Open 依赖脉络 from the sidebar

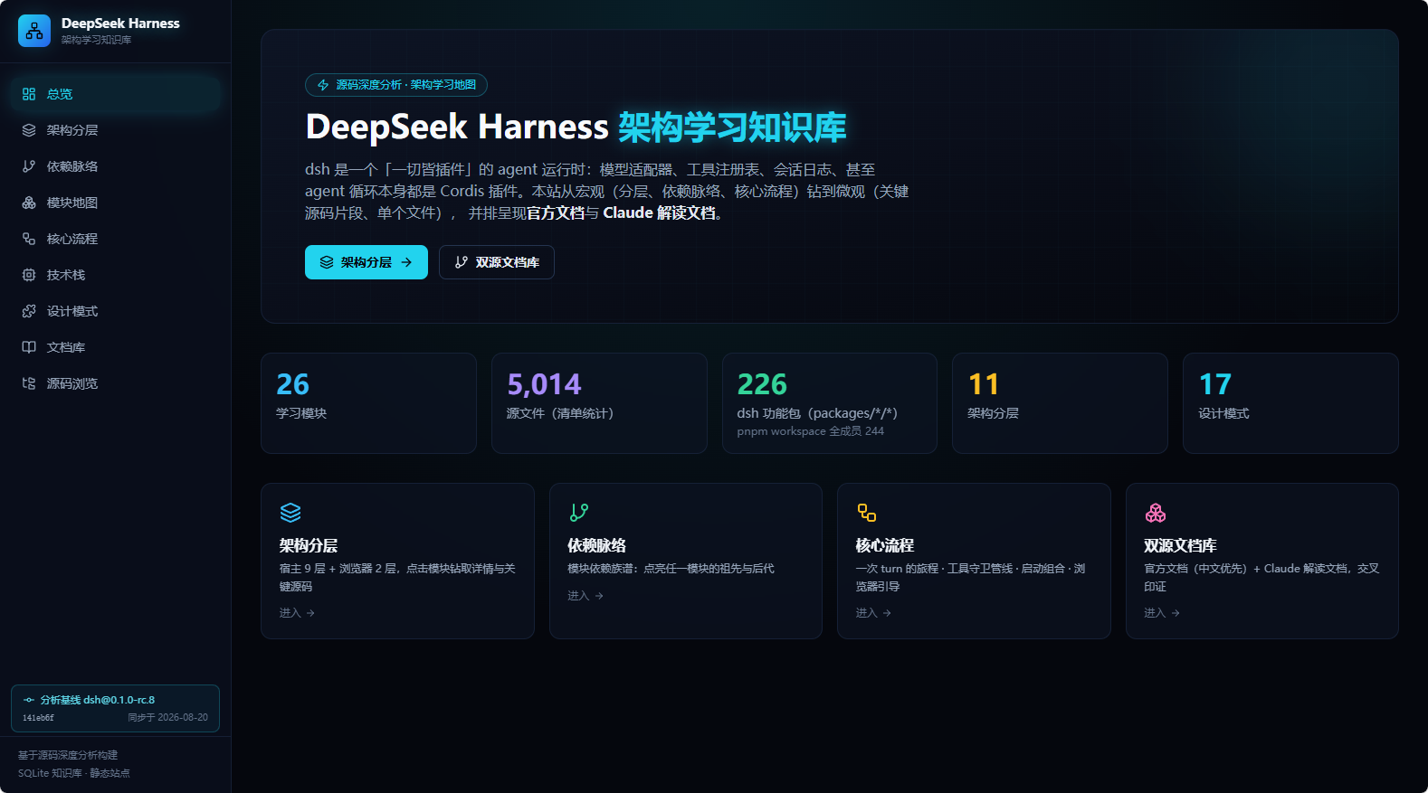(116, 166)
